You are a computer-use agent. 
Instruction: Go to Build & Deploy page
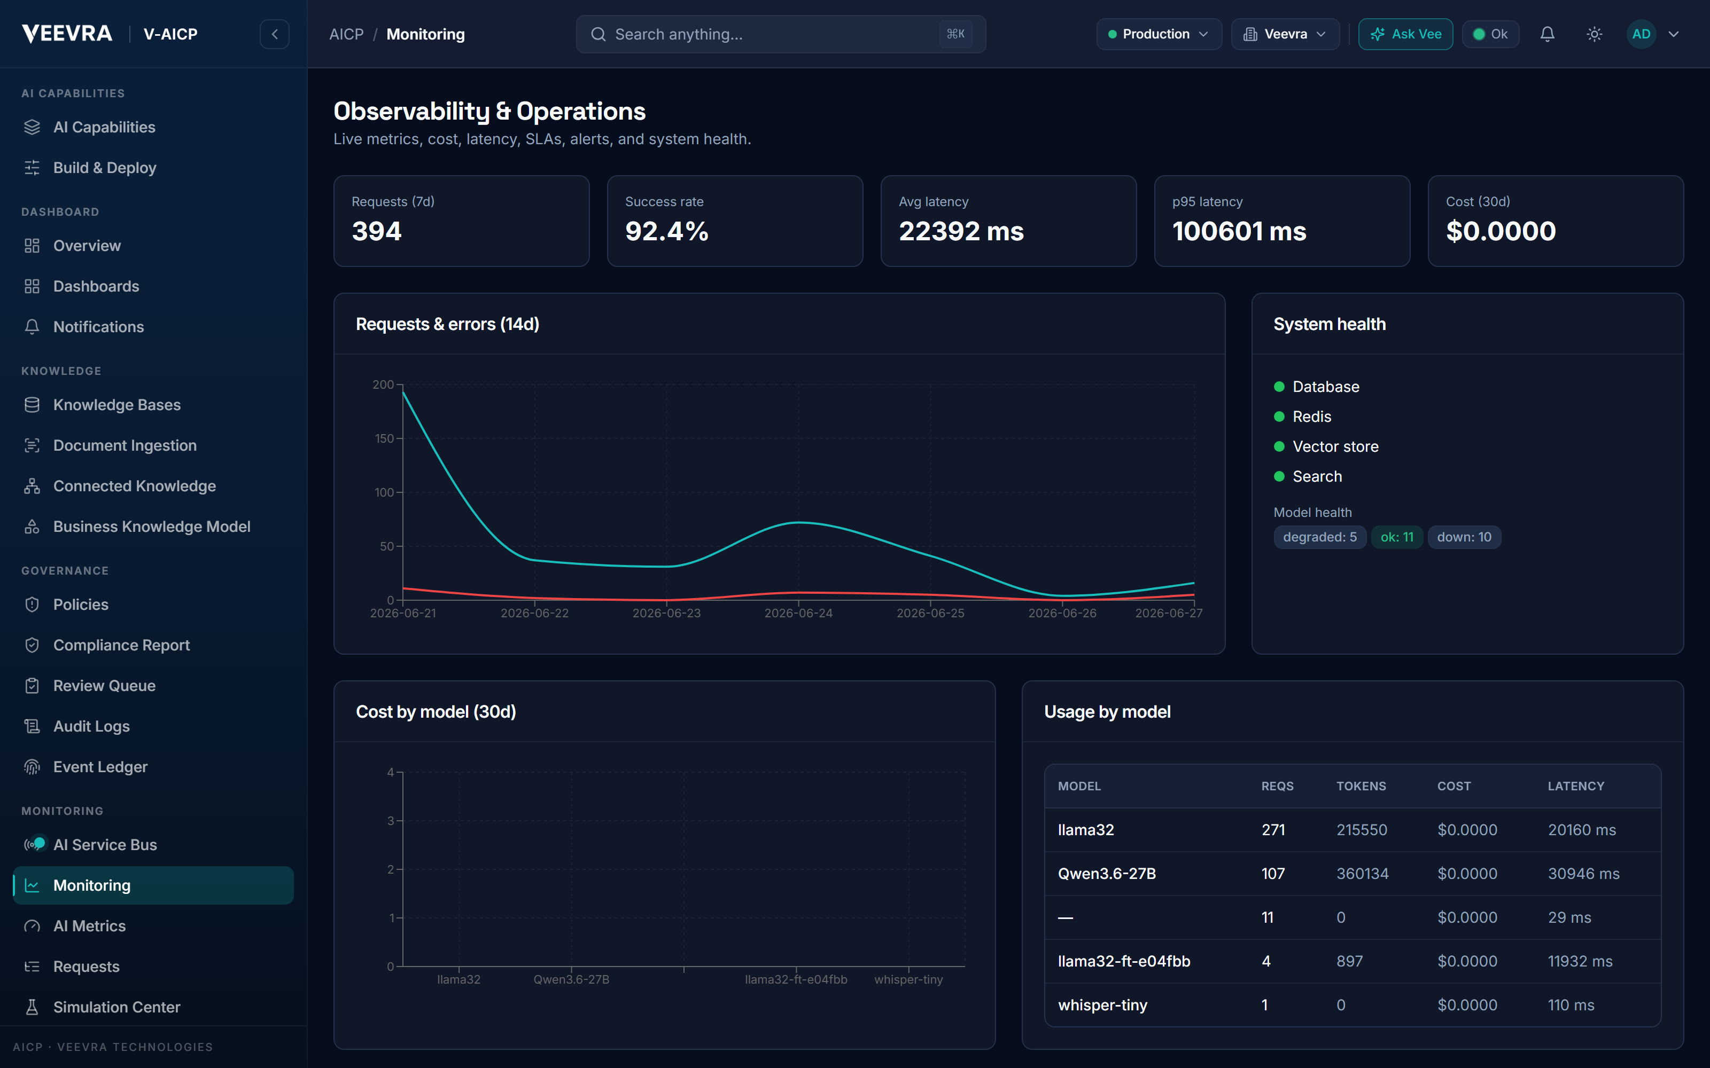[153, 167]
